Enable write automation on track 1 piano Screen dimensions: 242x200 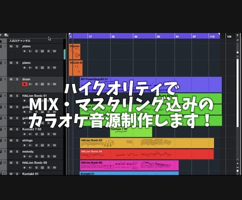(x=54, y=51)
